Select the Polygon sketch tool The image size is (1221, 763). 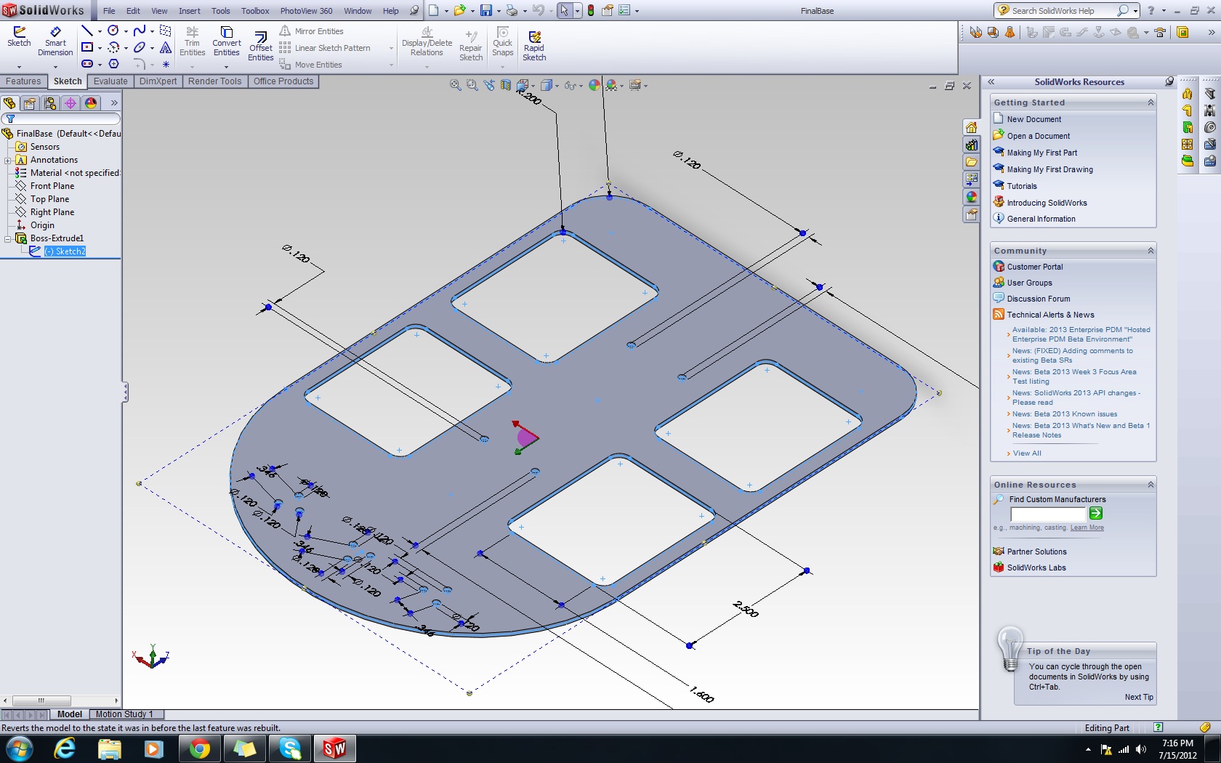[x=113, y=64]
